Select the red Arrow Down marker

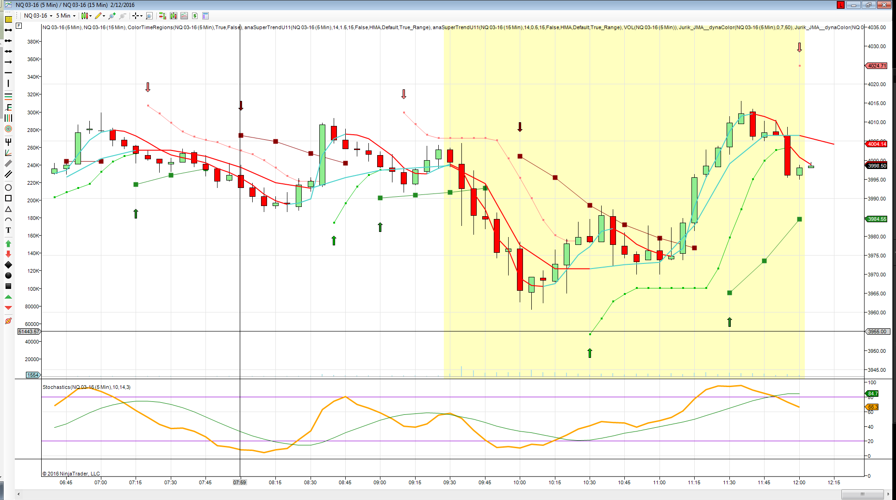click(8, 254)
